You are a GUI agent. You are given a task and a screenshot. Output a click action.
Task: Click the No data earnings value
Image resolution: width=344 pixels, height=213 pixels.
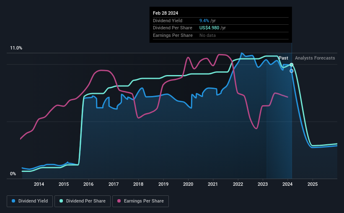[x=207, y=35]
